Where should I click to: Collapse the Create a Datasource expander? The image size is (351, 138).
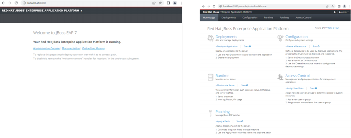pyautogui.click(x=296, y=46)
